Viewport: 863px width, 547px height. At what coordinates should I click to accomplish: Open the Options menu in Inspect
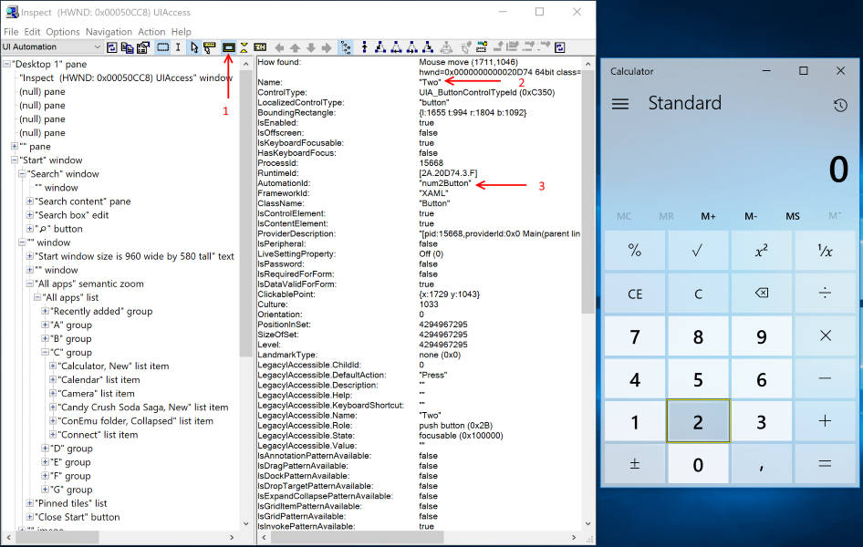(x=63, y=32)
